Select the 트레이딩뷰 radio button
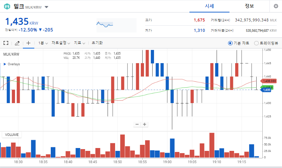The width and height of the screenshot is (282, 168). coord(256,43)
